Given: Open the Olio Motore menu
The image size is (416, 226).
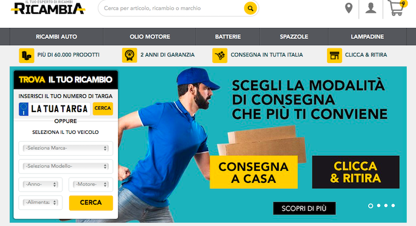Looking at the screenshot, I should [150, 36].
